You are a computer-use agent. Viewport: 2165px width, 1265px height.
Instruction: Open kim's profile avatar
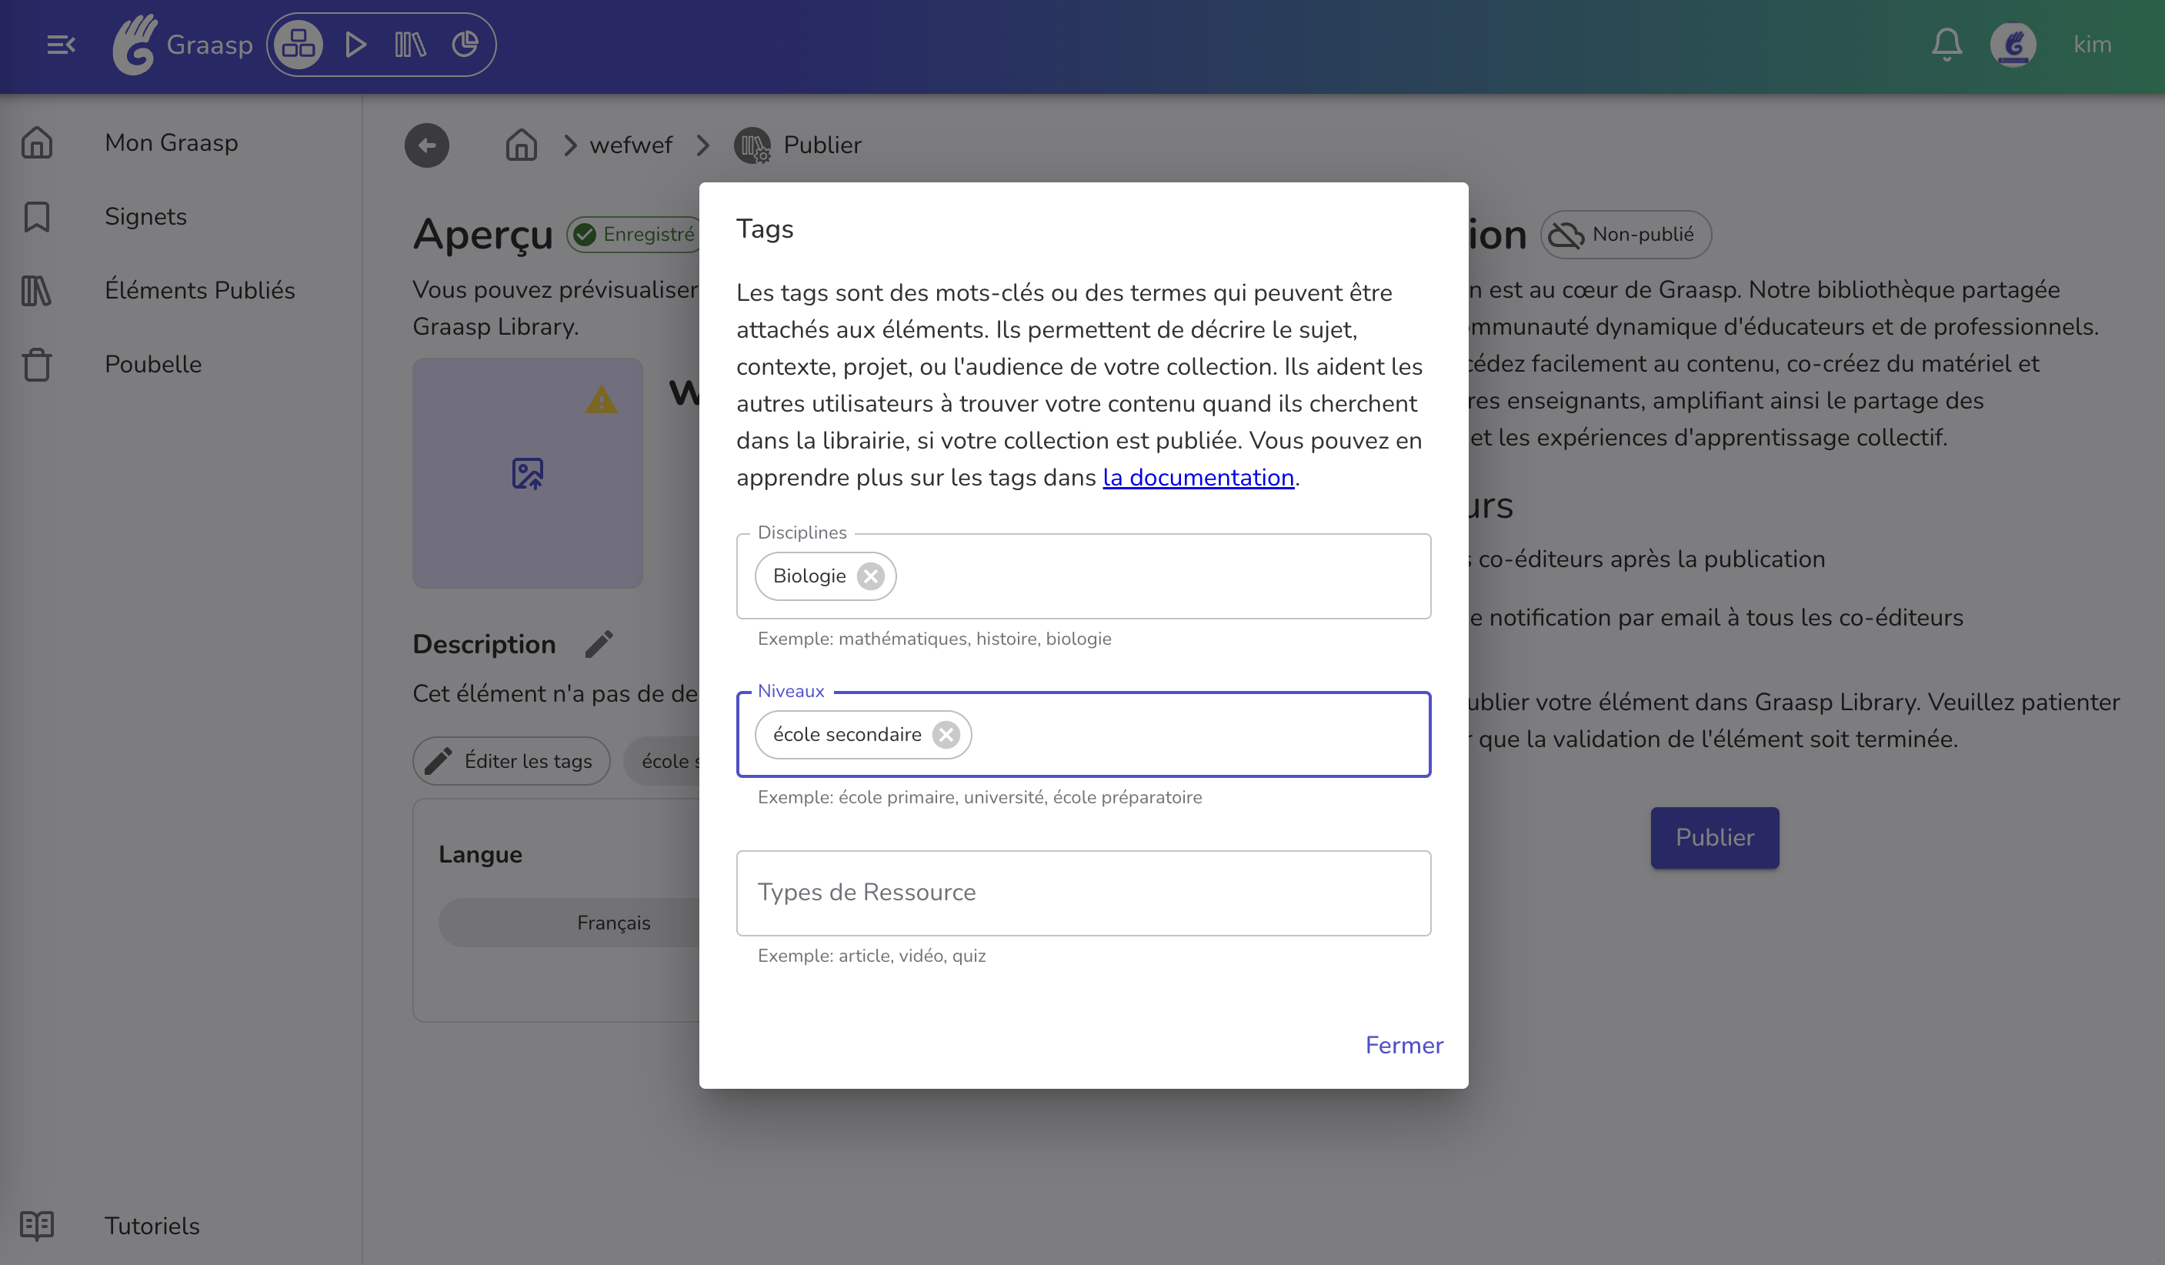(2013, 44)
